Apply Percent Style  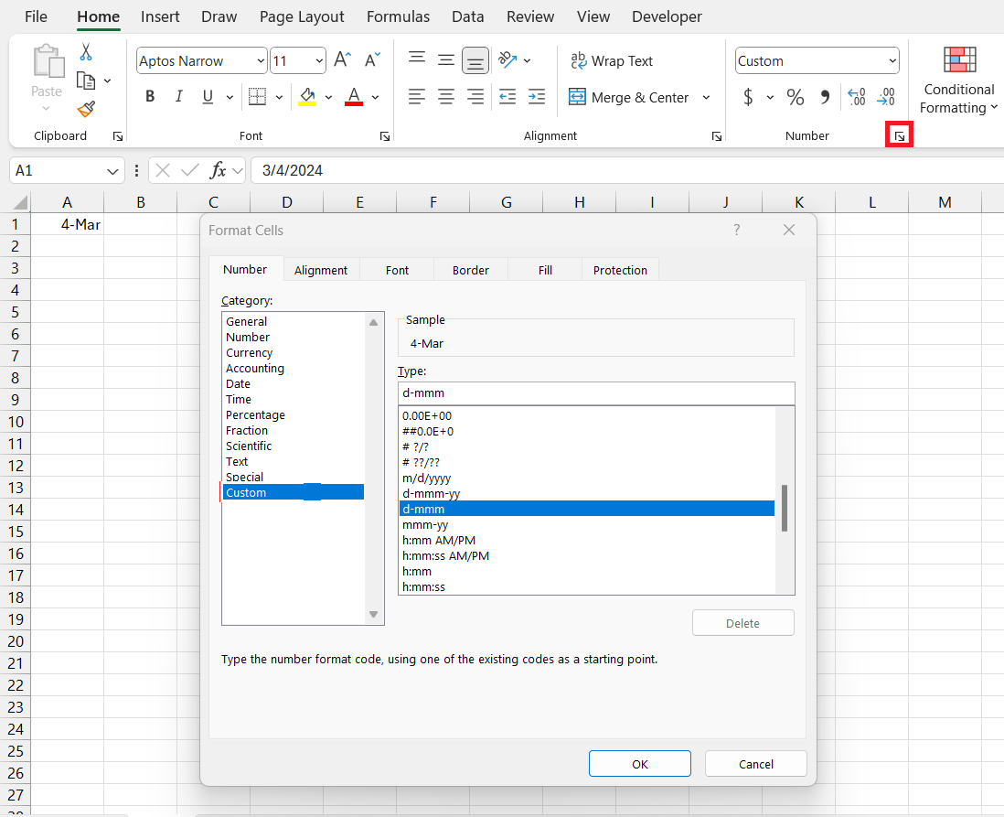796,97
